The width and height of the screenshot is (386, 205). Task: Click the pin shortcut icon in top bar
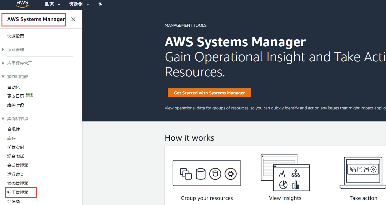[100, 4]
